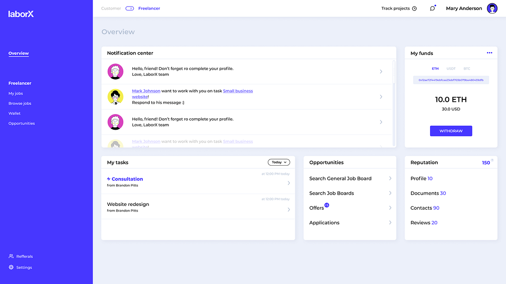The height and width of the screenshot is (284, 506).
Task: Select the BTC currency tab
Action: [x=467, y=69]
